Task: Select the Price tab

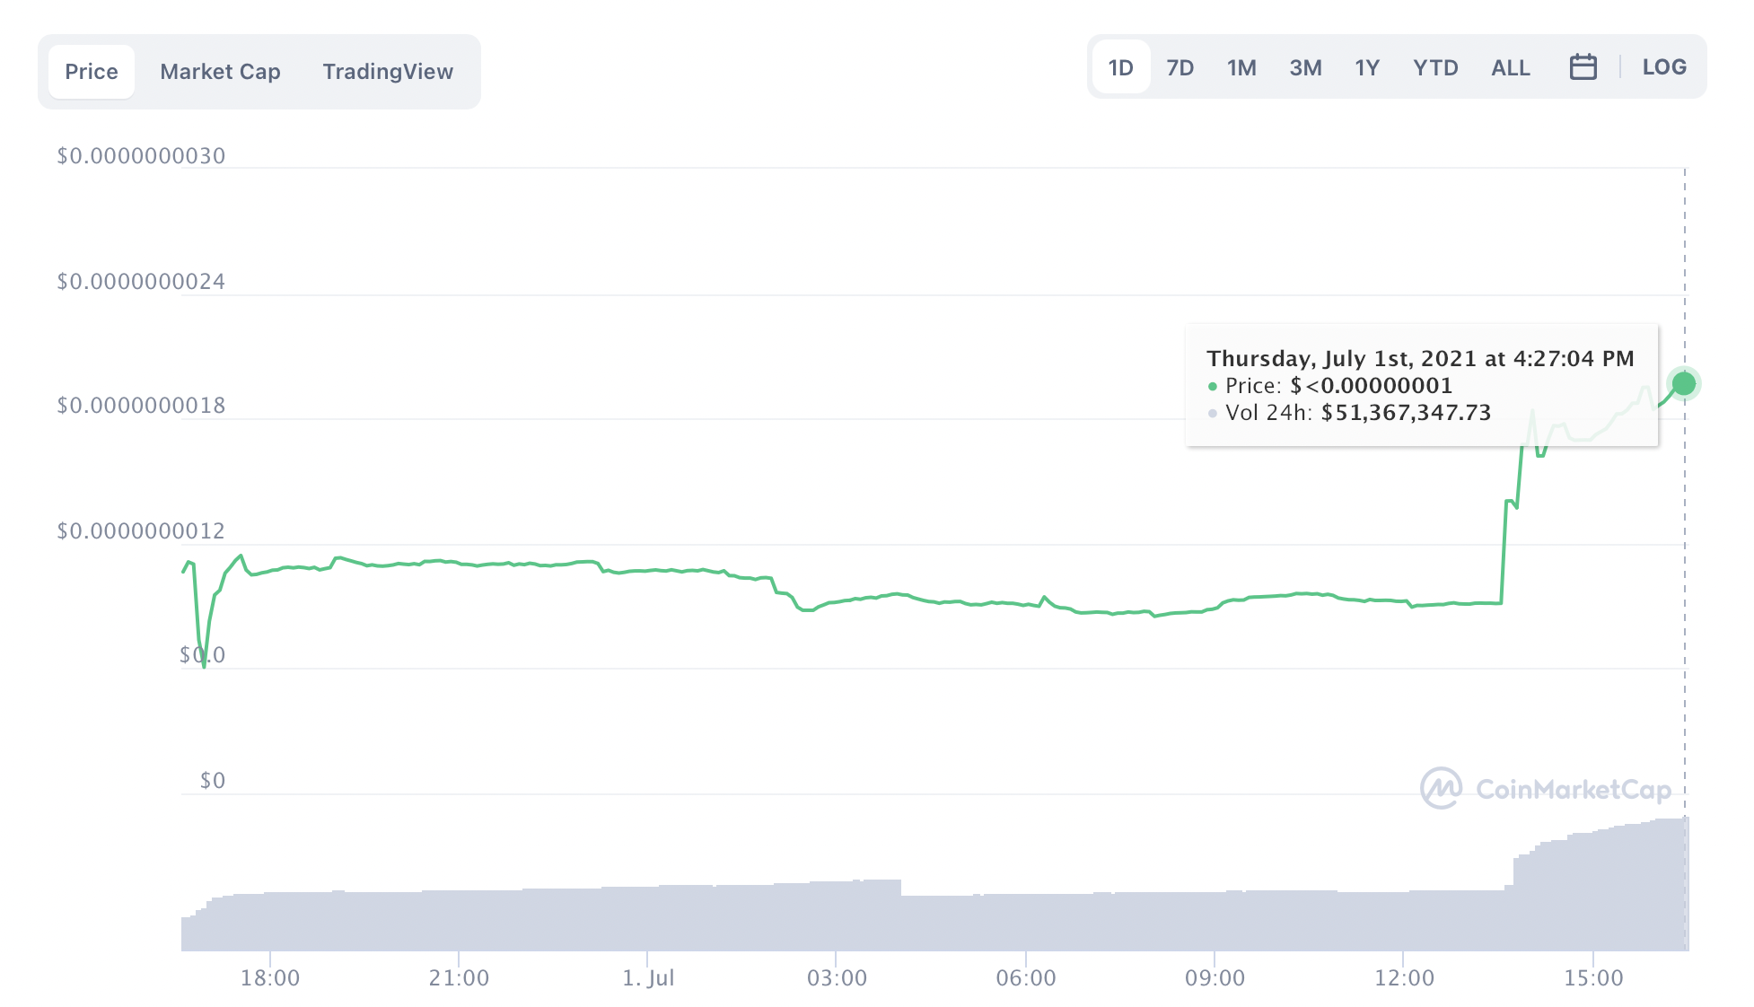Action: [x=92, y=72]
